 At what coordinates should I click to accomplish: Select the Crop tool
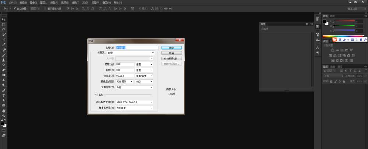pos(4,40)
